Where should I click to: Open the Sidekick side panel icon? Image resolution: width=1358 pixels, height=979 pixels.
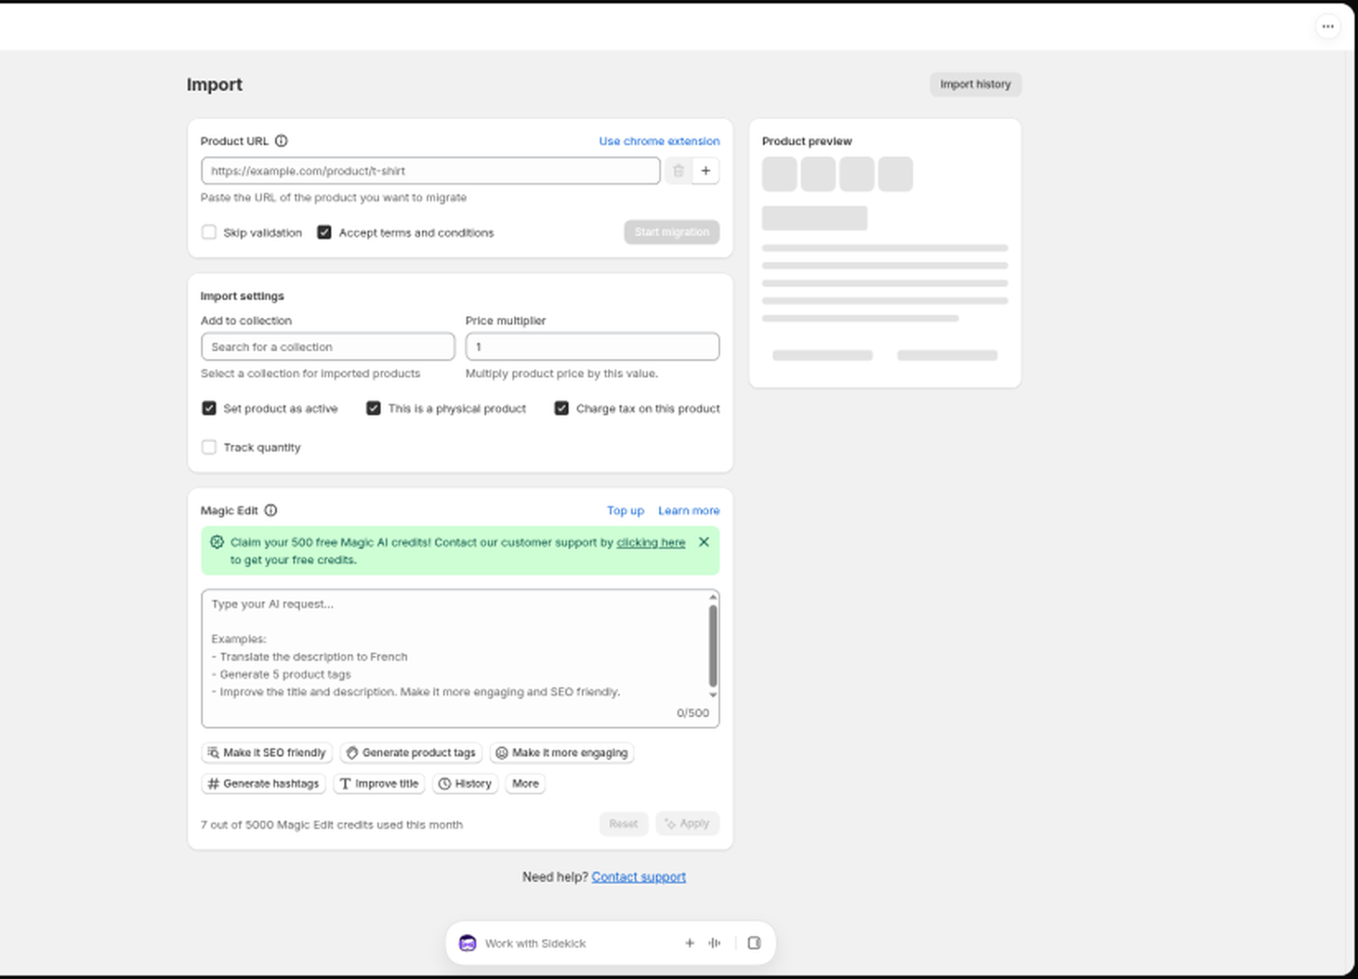[754, 943]
